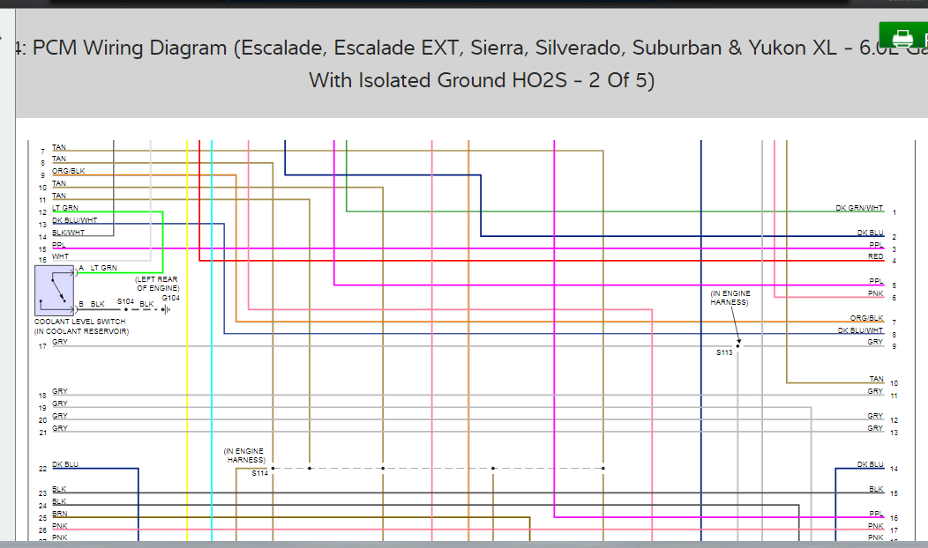Click 'PPL' label at right pin 16

(877, 514)
